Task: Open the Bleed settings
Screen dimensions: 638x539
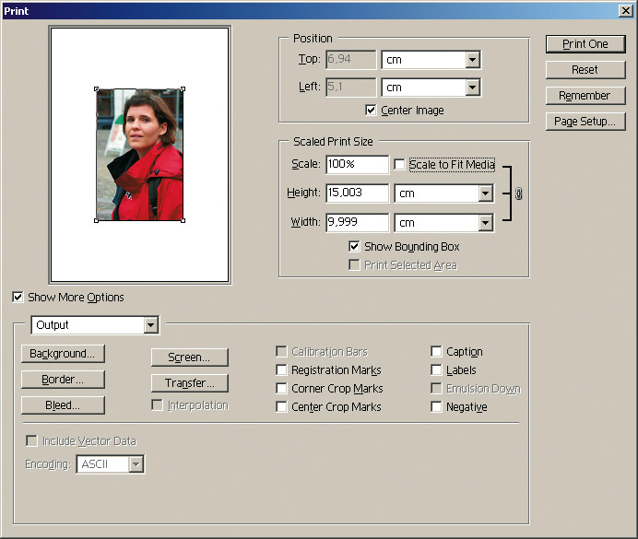Action: [x=63, y=405]
